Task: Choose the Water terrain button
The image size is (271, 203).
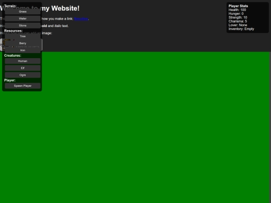Action: click(x=23, y=19)
